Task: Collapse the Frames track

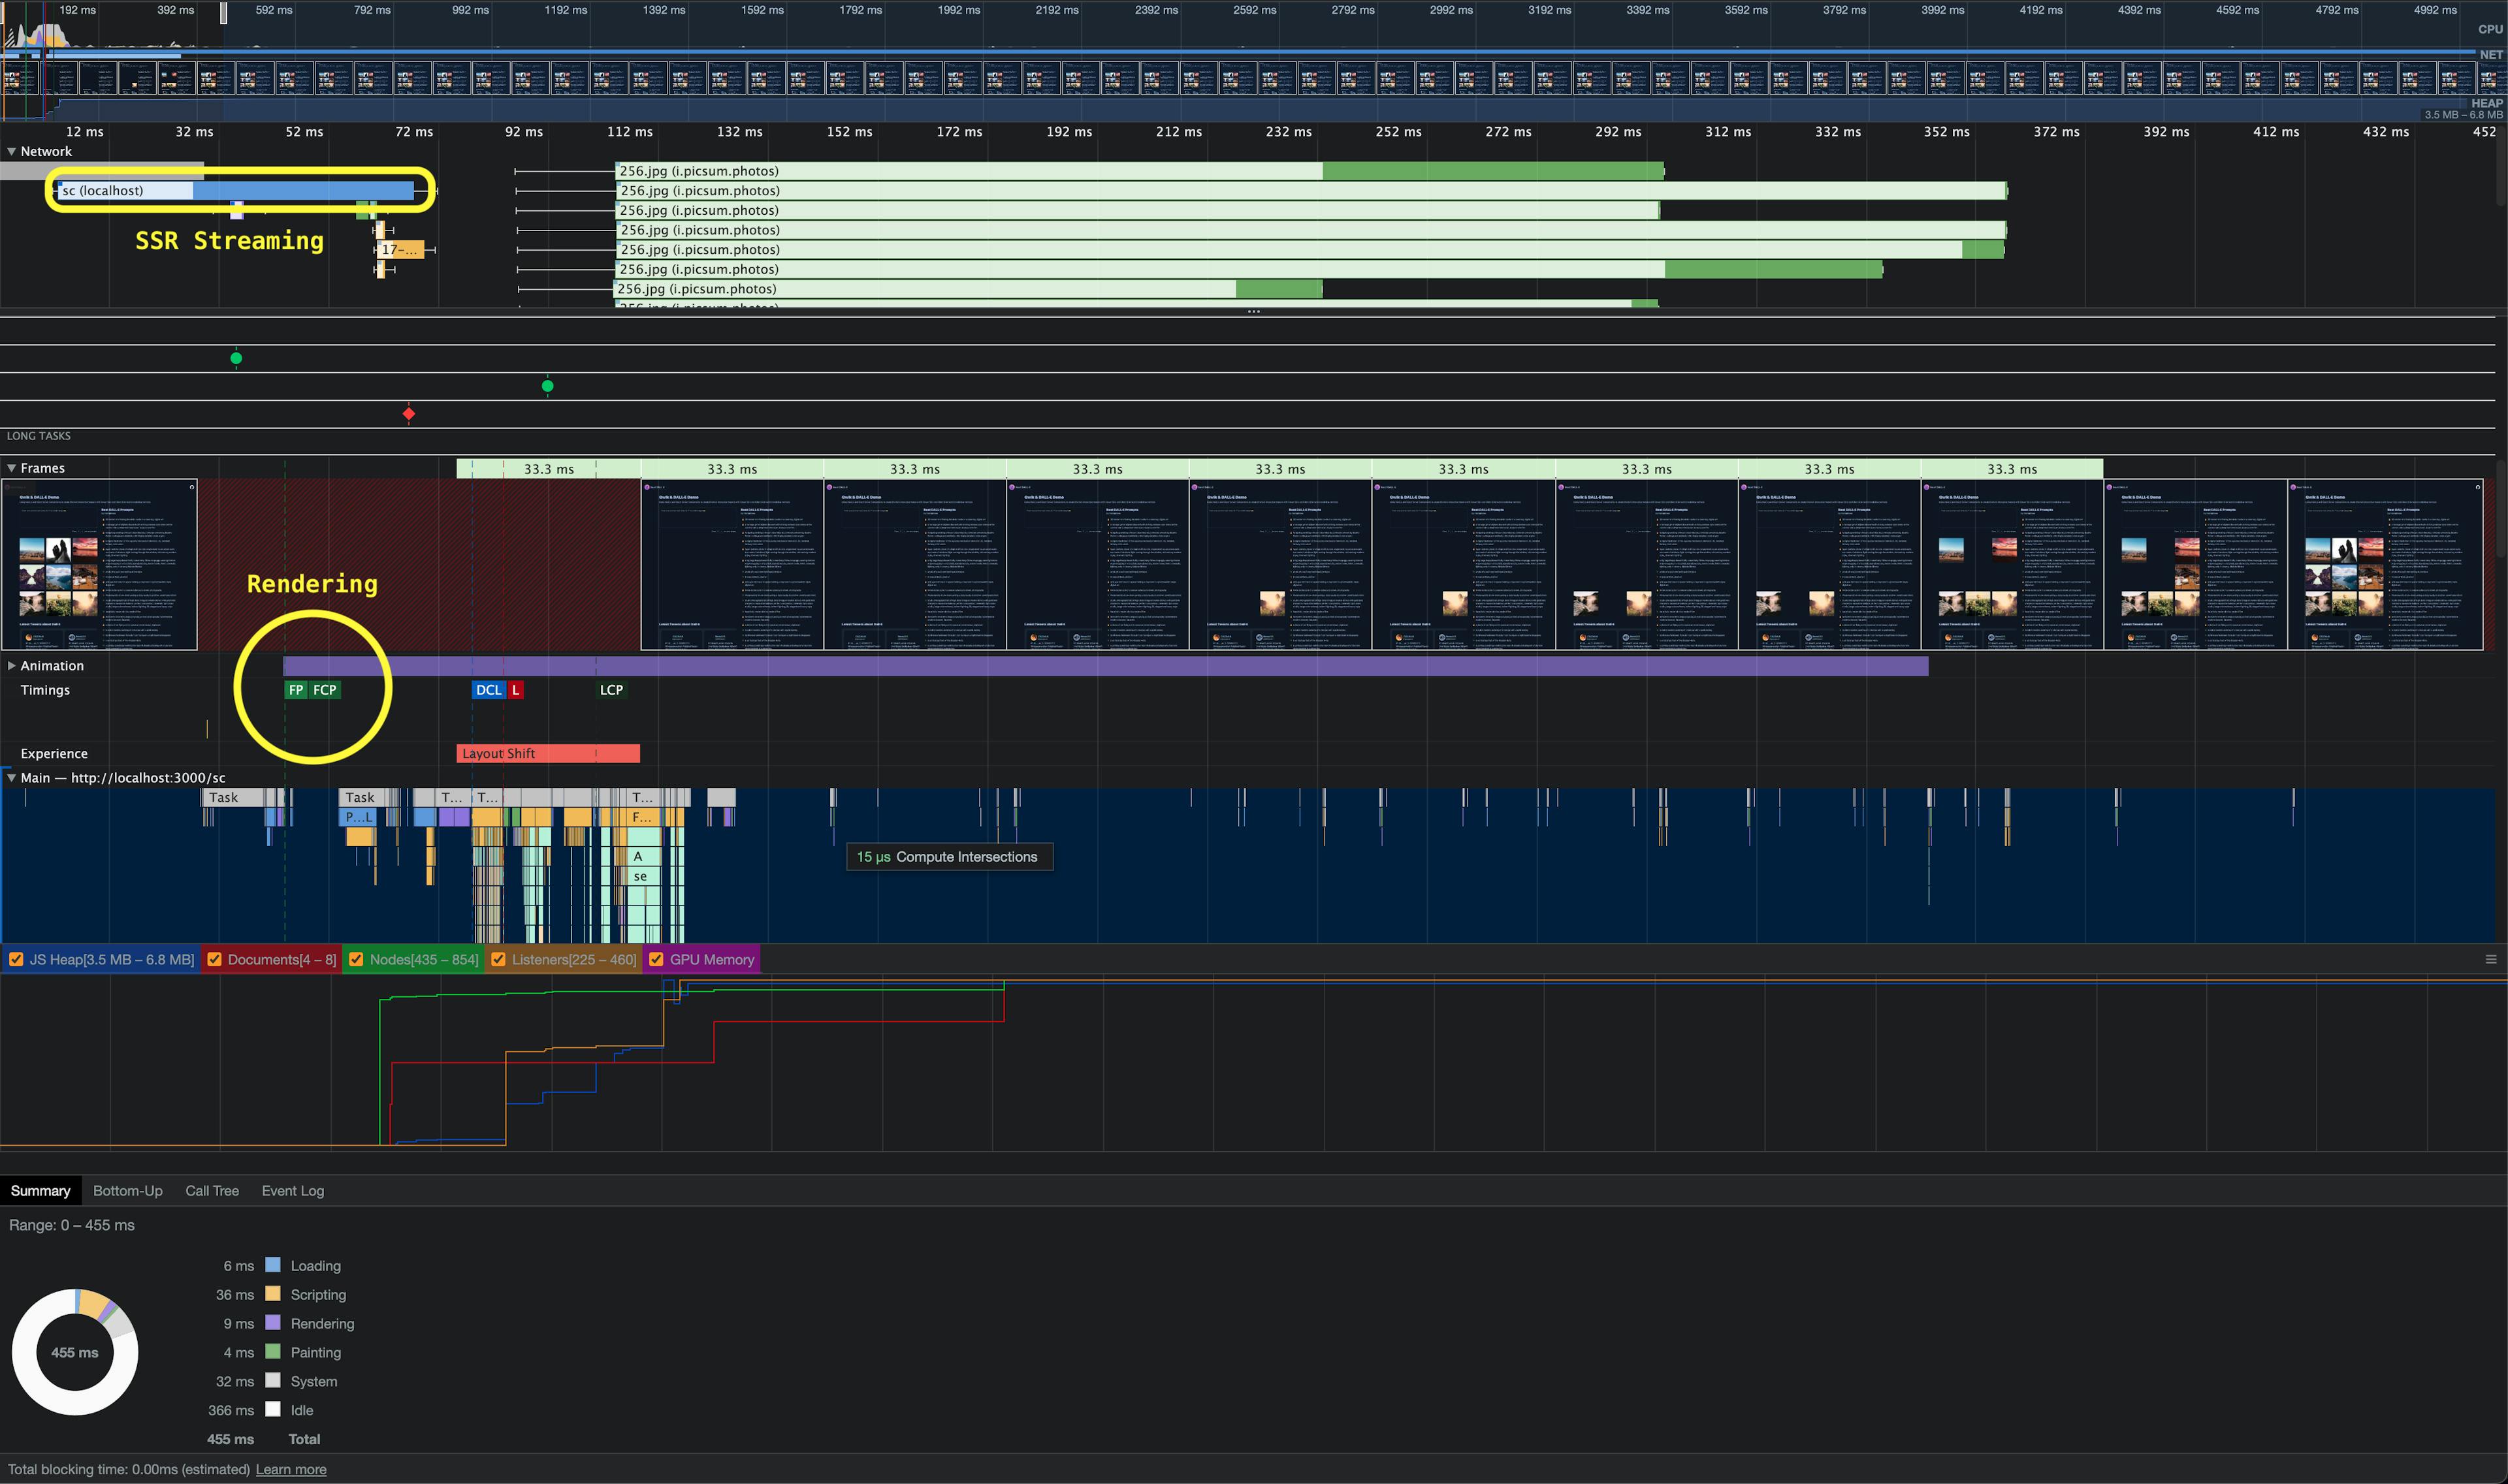Action: pyautogui.click(x=11, y=468)
